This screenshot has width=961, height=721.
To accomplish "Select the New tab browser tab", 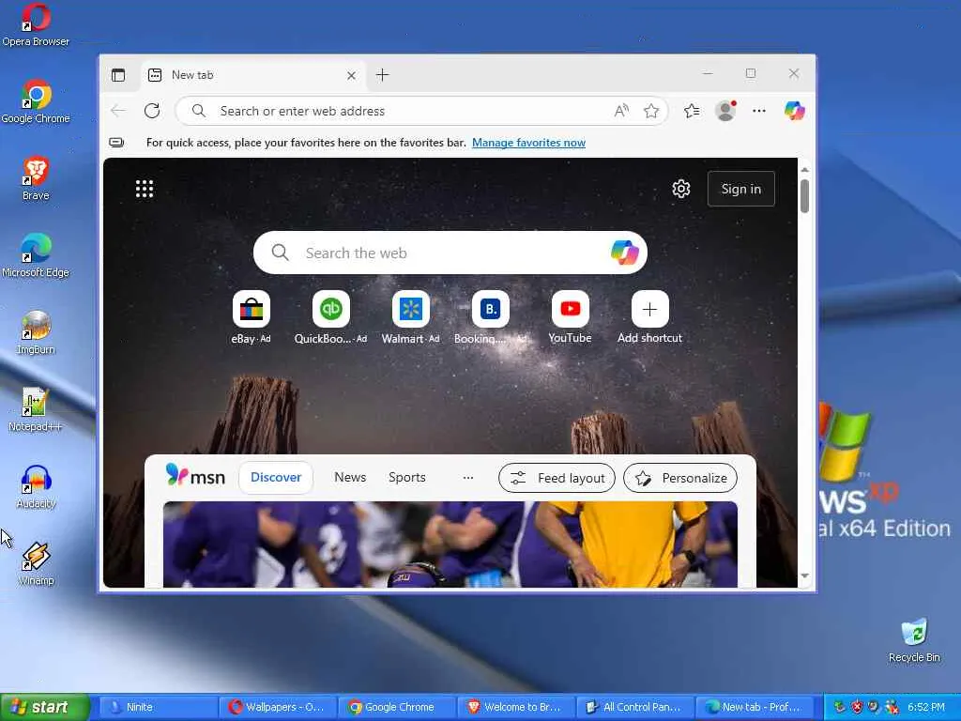I will (x=253, y=75).
